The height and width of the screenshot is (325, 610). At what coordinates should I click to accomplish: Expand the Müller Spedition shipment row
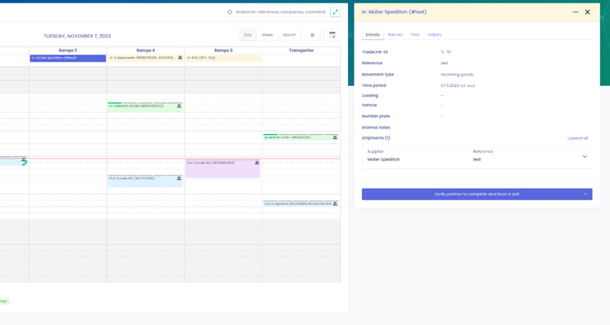[x=584, y=156]
